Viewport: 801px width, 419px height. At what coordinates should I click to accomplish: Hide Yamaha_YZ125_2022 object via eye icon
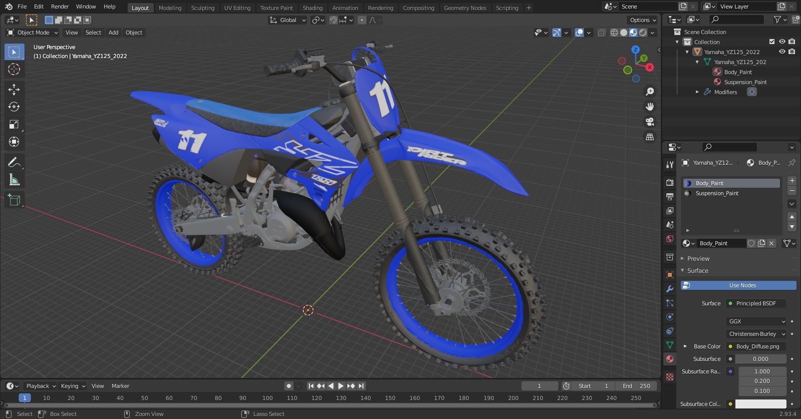(x=782, y=52)
